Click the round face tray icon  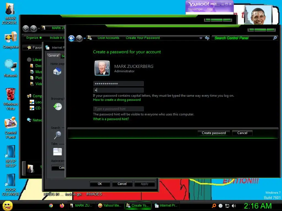(x=221, y=206)
